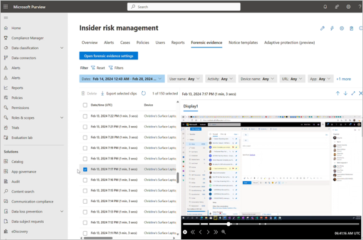The image size is (363, 240).
Task: Select the Feb 13 7:20 PM clip checkbox
Action: pos(85,137)
